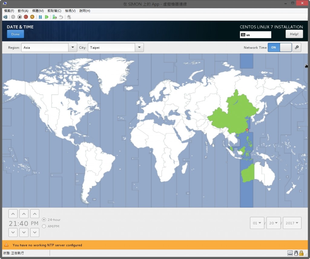Image resolution: width=310 pixels, height=259 pixels.
Task: Click the AM/PM up arrow
Action: coord(35,214)
